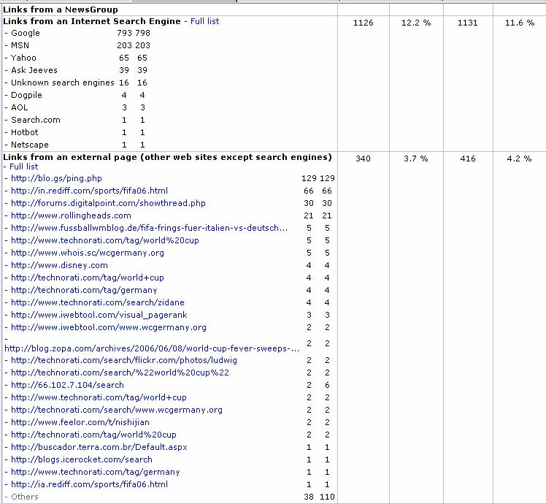Open Full list of external page links
546x504 pixels.
point(25,167)
